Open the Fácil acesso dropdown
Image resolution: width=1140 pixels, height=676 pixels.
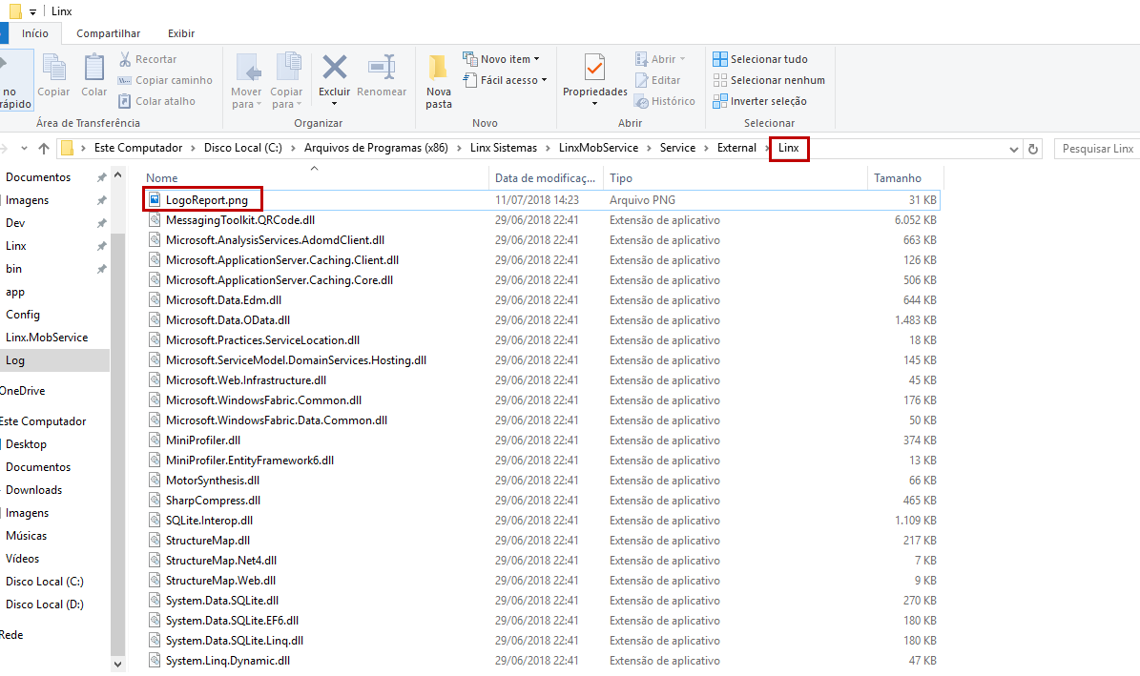tap(506, 80)
